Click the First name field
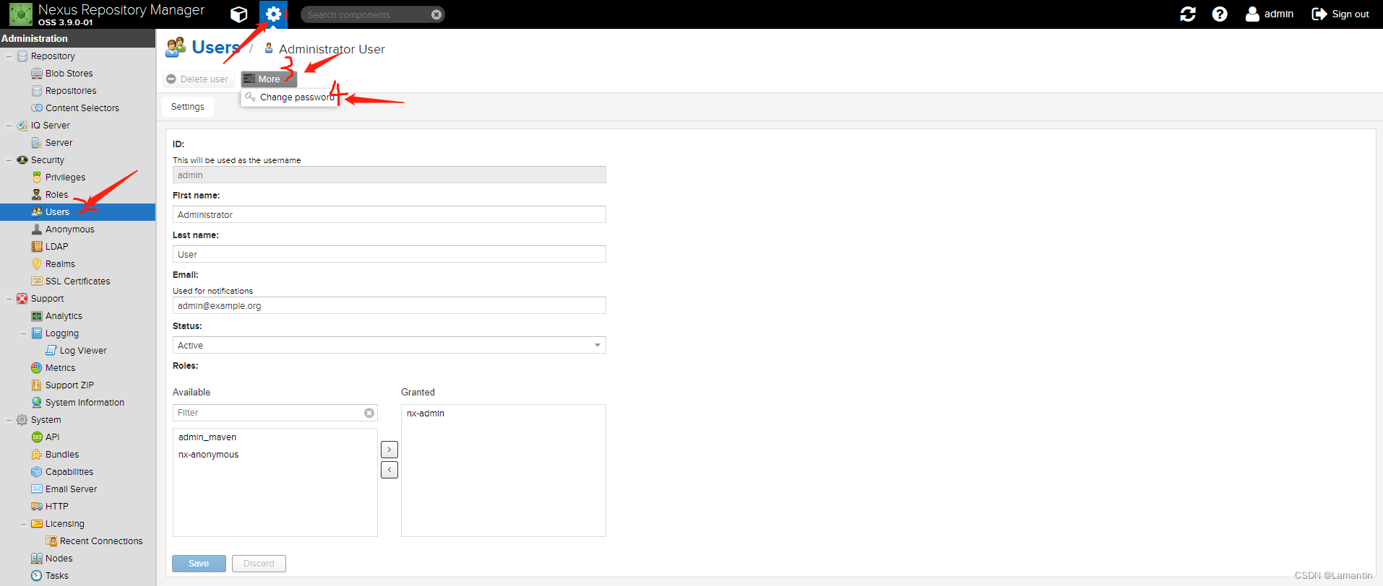This screenshot has height=586, width=1383. pyautogui.click(x=389, y=214)
